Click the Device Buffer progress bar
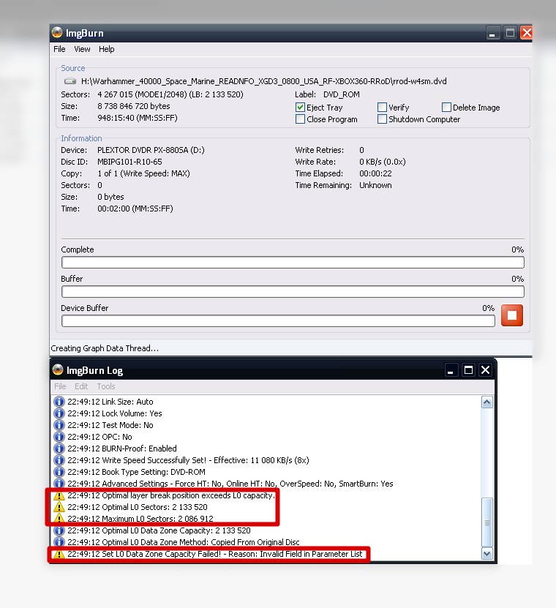 278,321
